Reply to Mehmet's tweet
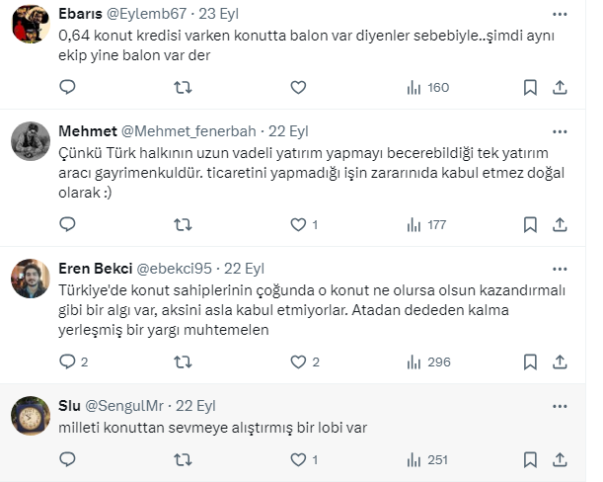 [68, 224]
